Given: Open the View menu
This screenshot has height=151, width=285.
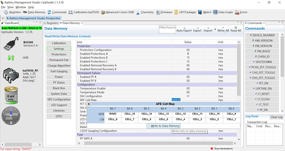Looking at the screenshot, I should coord(10,7).
